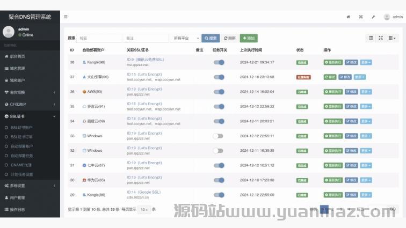
Task: Enable task switch for row ID 33
Action: coord(218,136)
